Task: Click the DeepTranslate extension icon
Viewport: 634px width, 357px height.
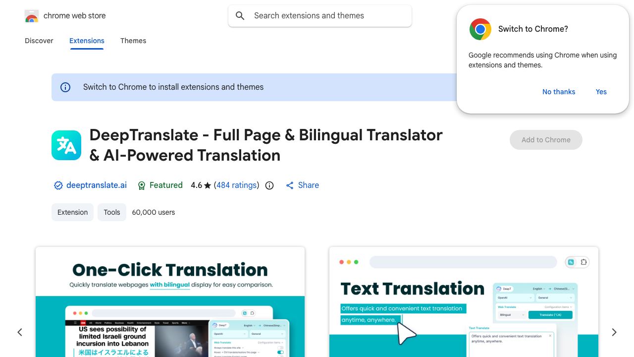Action: click(x=66, y=145)
